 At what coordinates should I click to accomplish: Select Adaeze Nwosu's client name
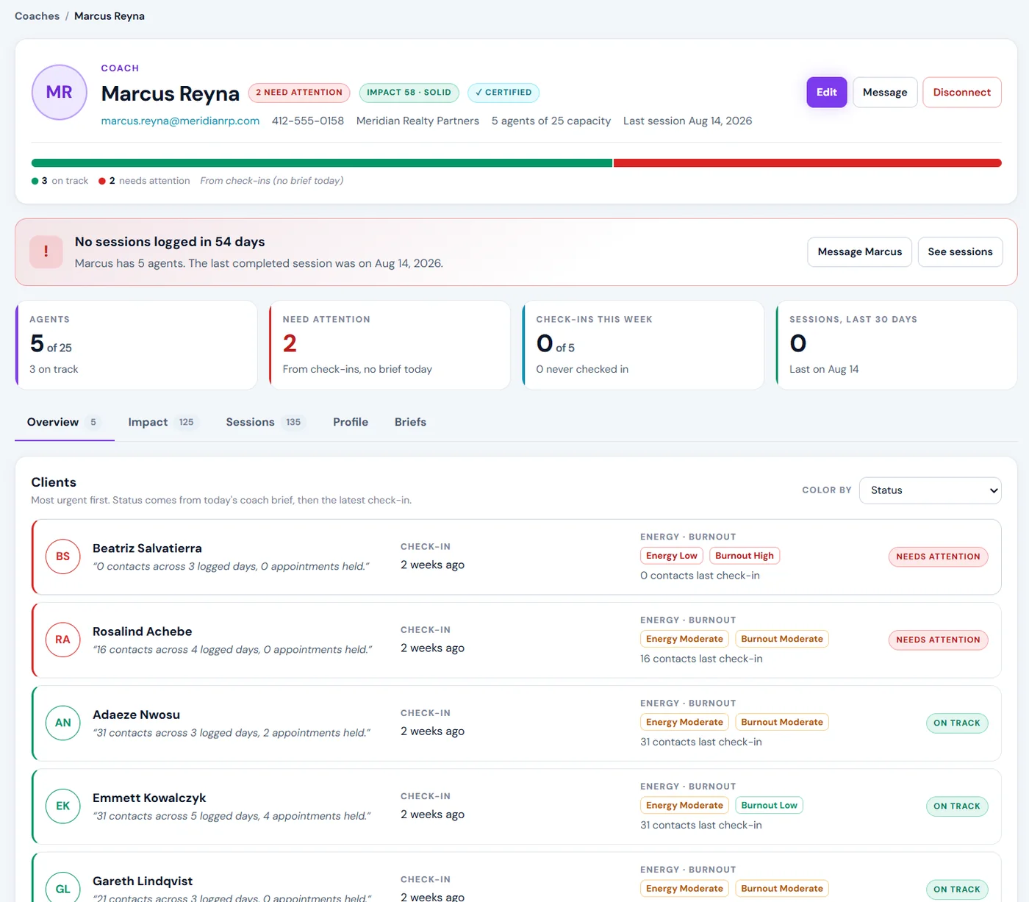[x=136, y=715]
